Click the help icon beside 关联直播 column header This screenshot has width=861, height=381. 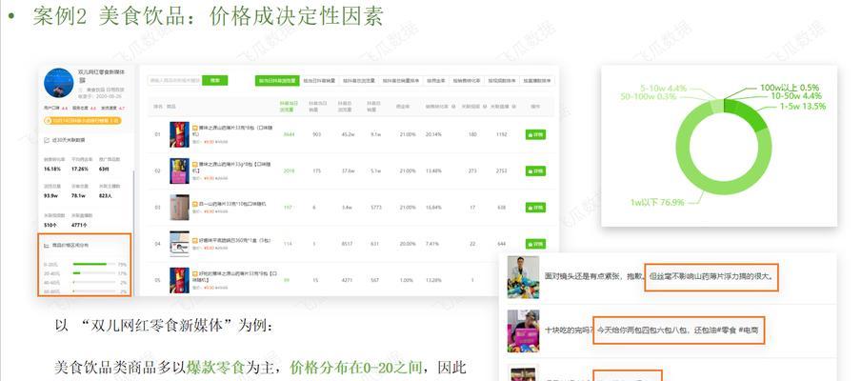tap(513, 106)
